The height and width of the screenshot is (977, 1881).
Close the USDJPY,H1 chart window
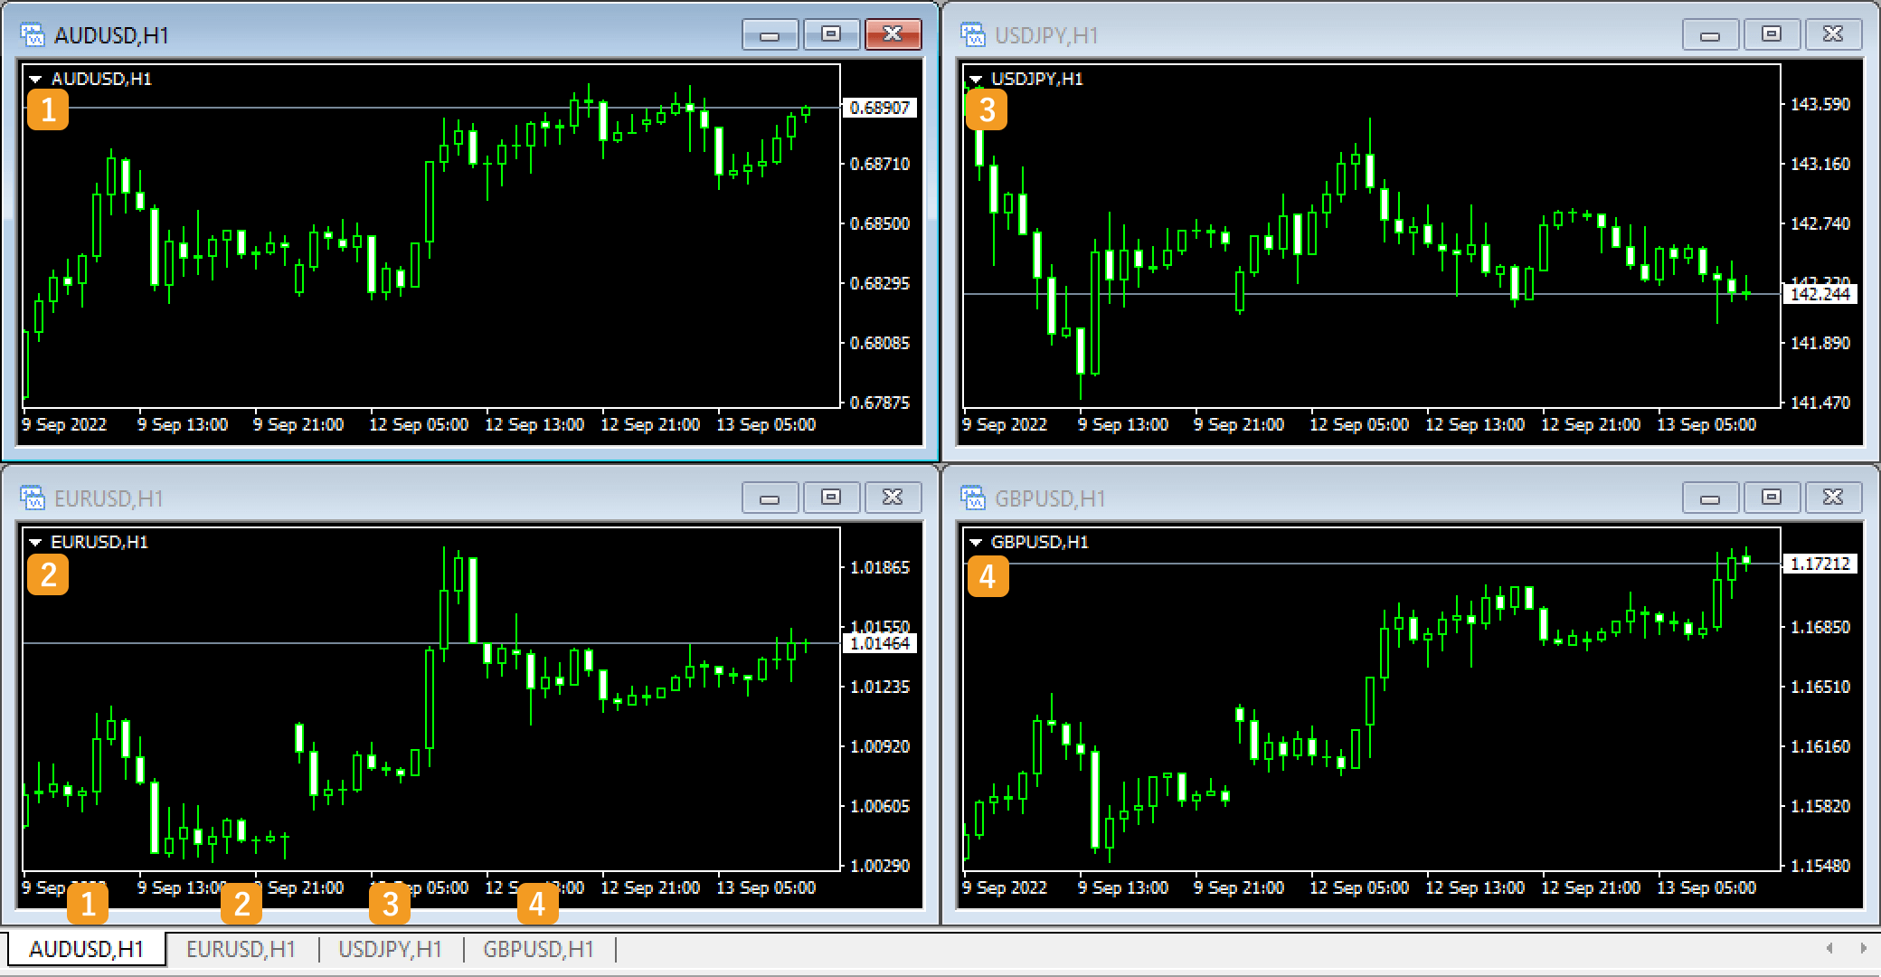coord(1833,34)
